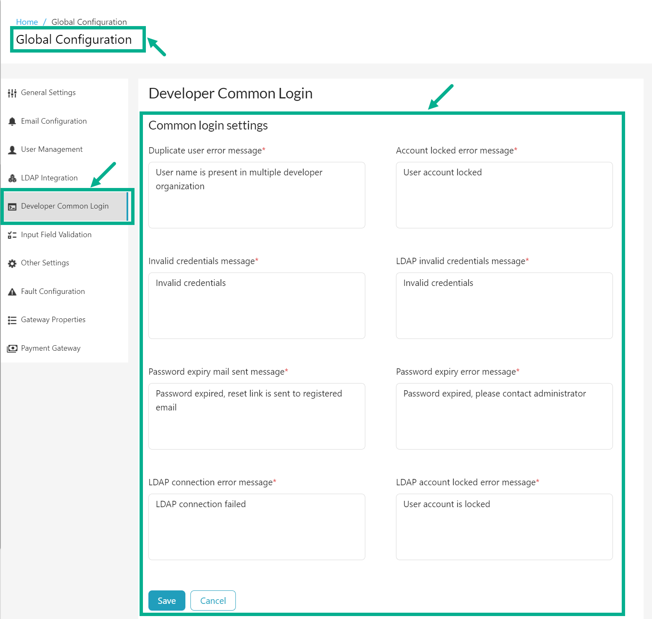Go to the Home breadcrumb link
This screenshot has height=619, width=652.
pos(27,22)
